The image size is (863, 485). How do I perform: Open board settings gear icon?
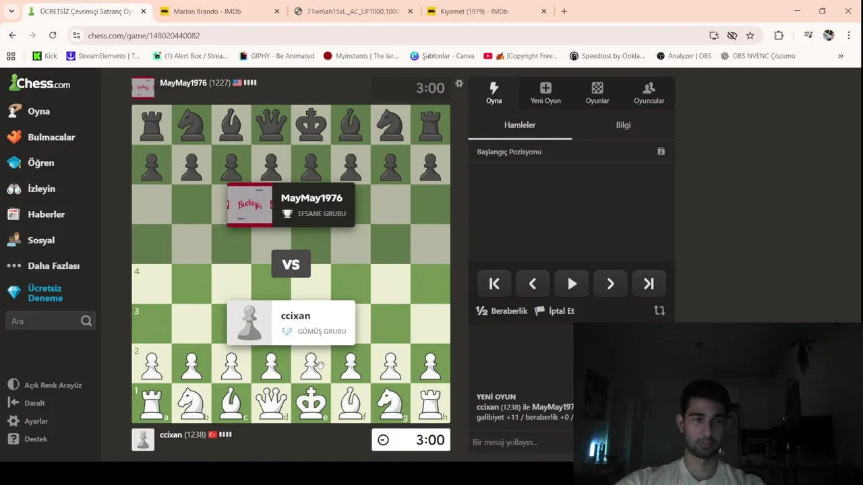(459, 84)
